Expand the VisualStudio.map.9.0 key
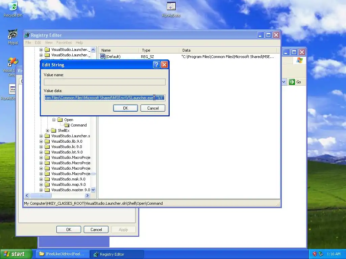 (41, 184)
